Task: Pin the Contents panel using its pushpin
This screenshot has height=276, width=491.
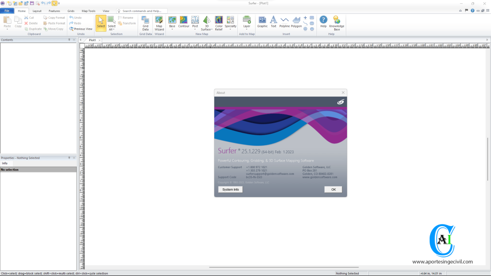Action: (x=68, y=40)
